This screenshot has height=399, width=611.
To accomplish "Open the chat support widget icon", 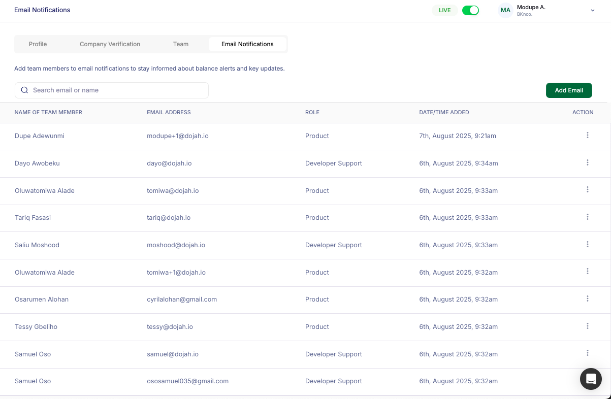I will 591,379.
